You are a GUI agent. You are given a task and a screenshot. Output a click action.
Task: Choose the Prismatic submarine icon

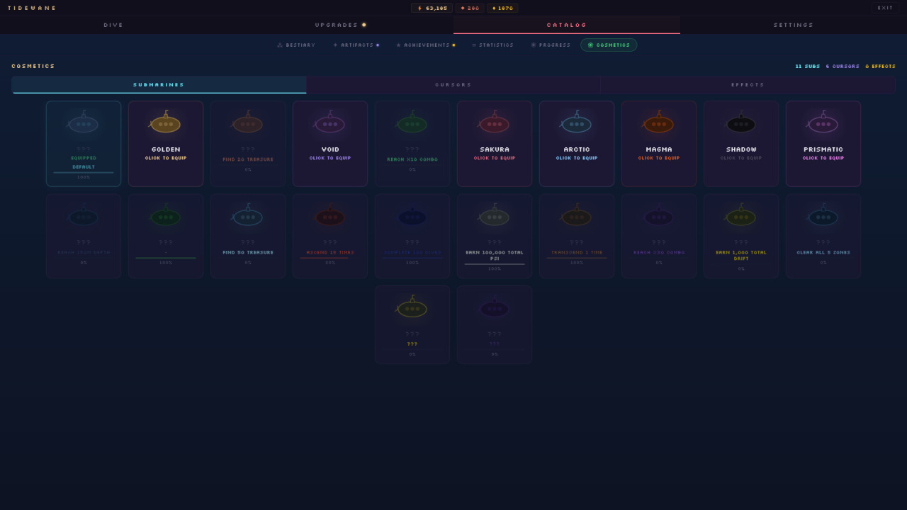[x=823, y=124]
